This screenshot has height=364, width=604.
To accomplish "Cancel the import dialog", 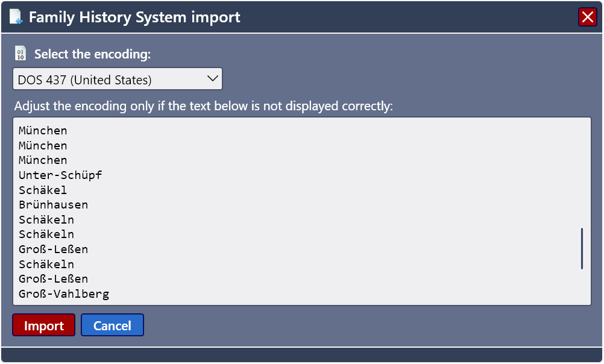I will 112,325.
